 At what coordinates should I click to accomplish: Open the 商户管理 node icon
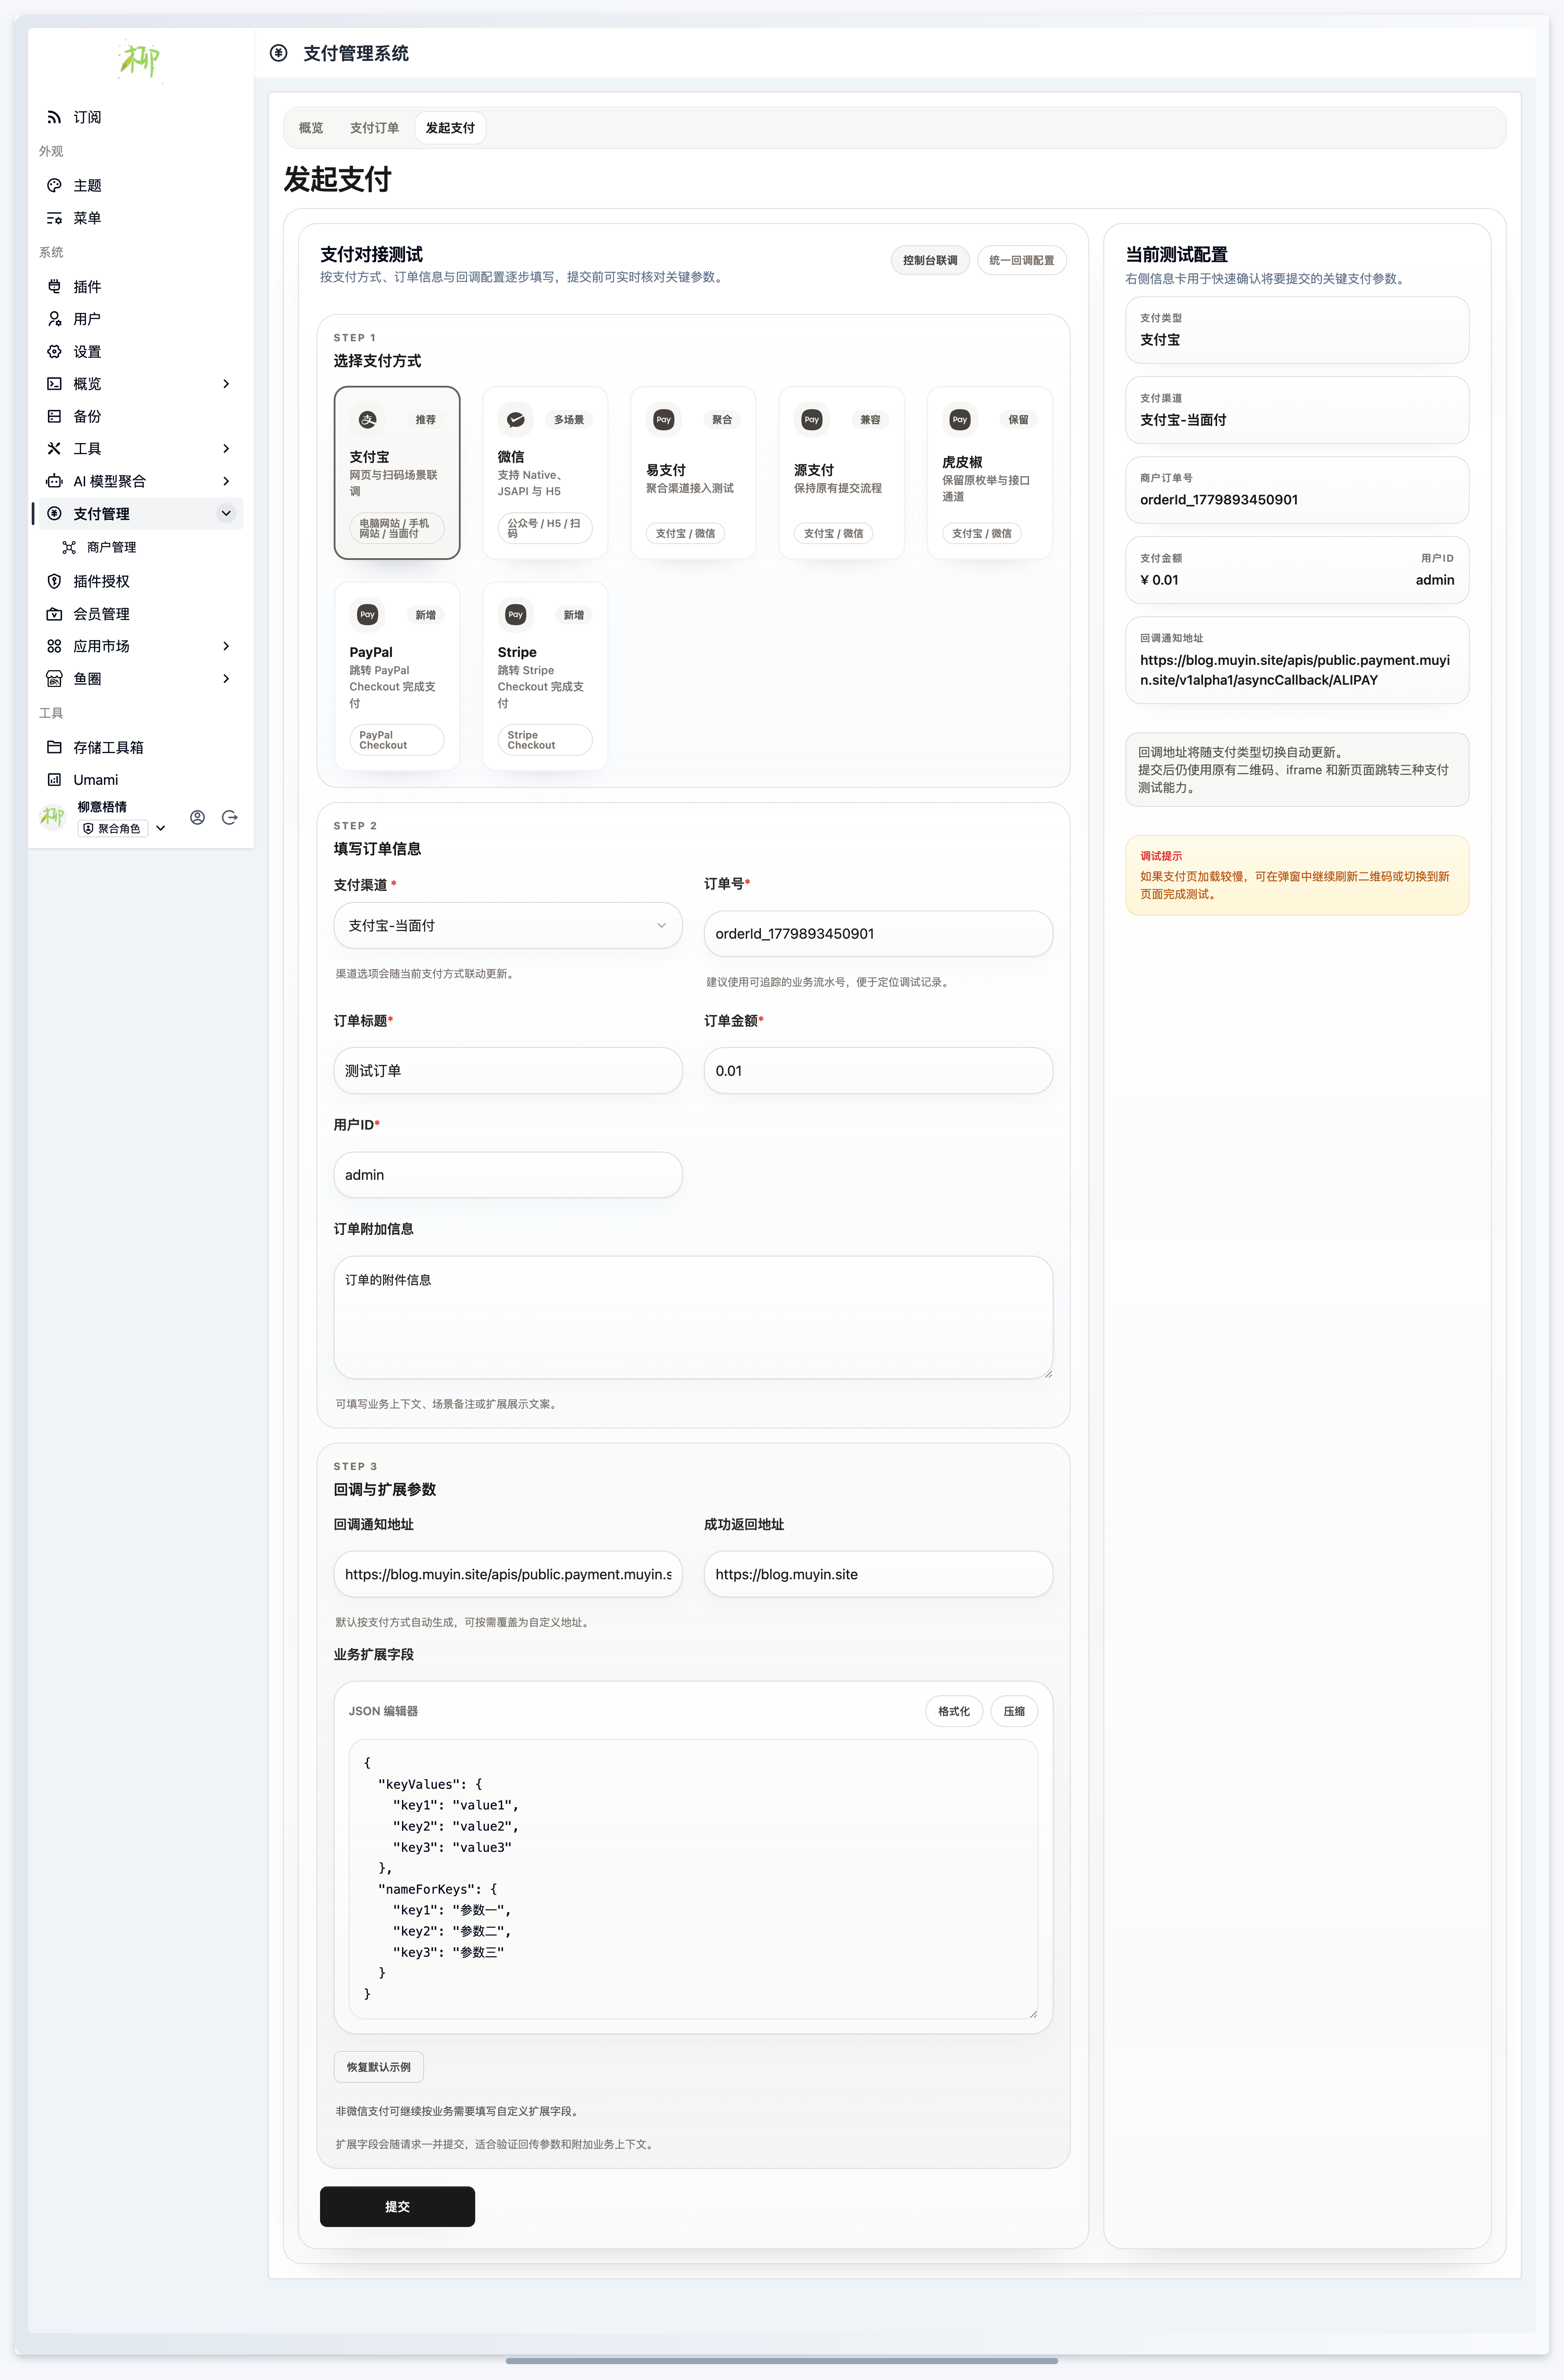coord(69,547)
